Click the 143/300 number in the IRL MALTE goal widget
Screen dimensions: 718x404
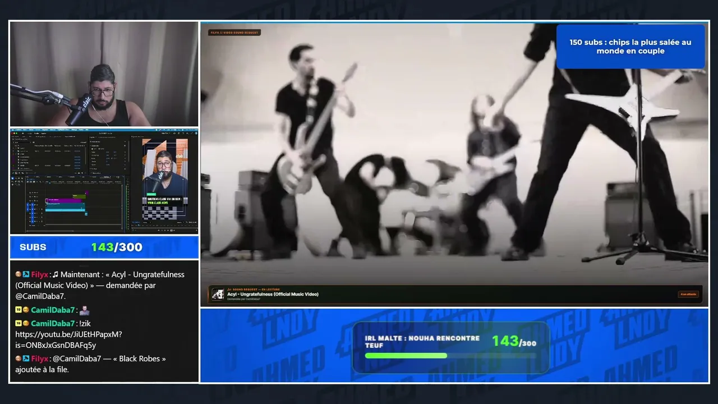514,341
